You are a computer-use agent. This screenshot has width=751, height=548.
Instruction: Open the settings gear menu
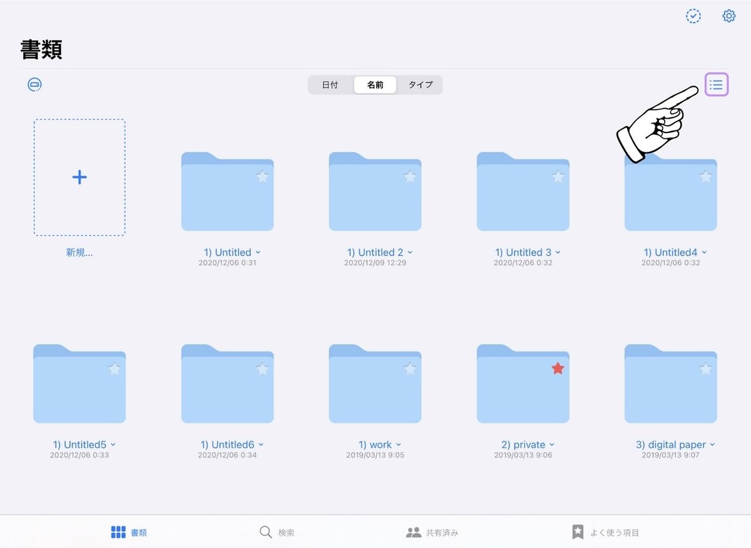(728, 16)
